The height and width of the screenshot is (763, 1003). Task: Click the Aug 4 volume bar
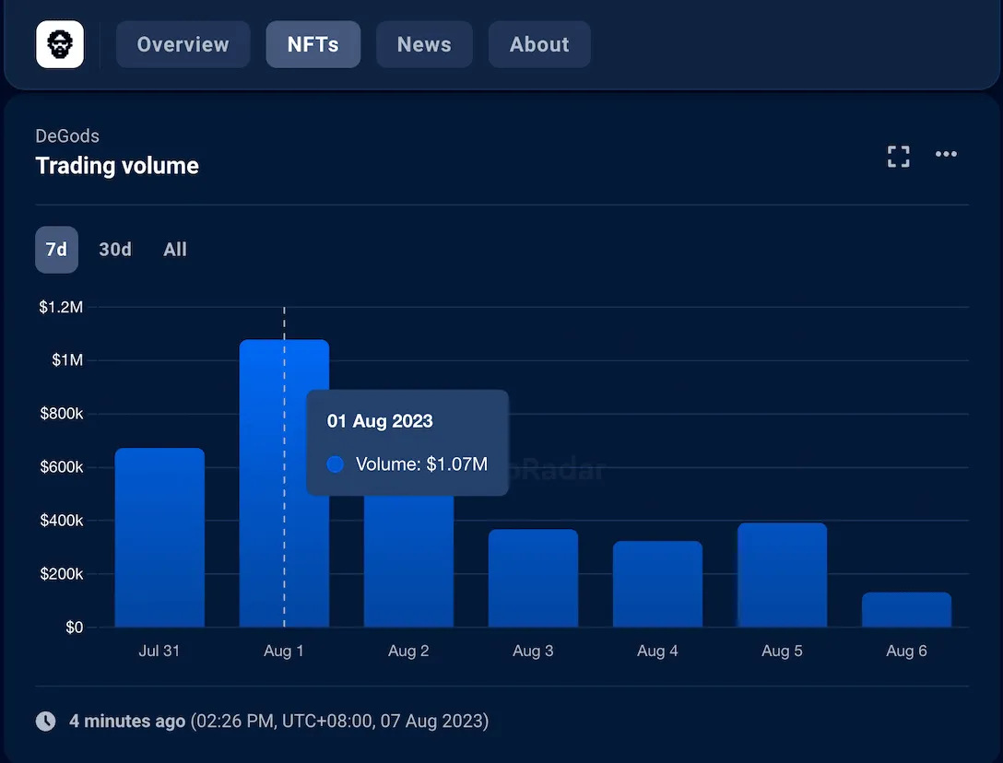[x=657, y=584]
